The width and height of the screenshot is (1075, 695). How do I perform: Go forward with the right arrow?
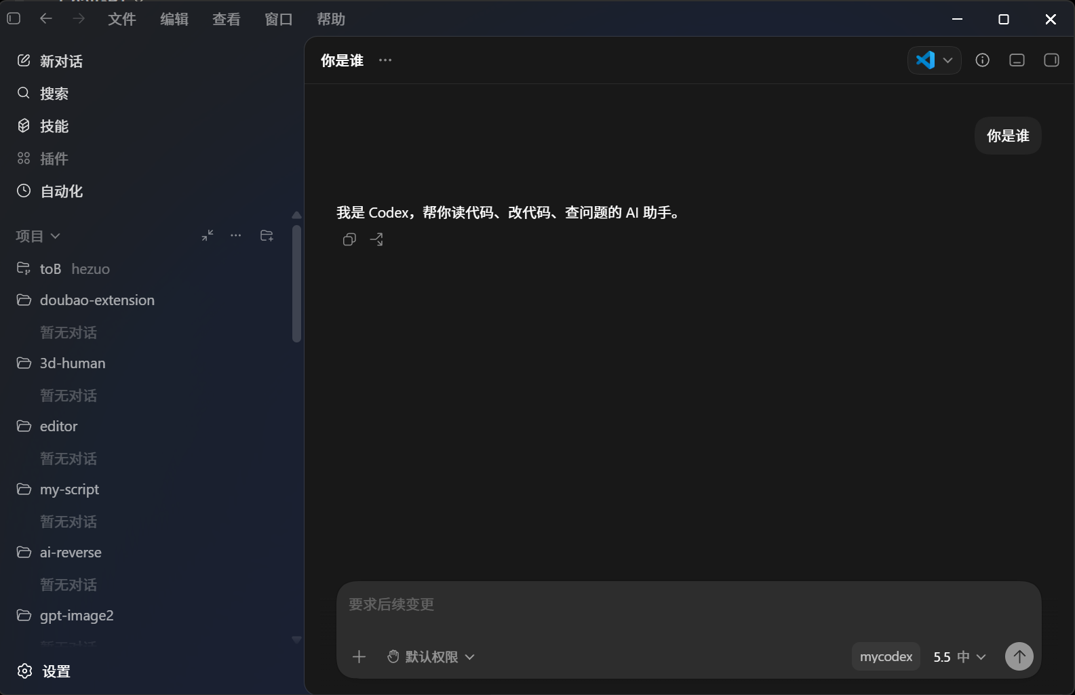point(79,19)
